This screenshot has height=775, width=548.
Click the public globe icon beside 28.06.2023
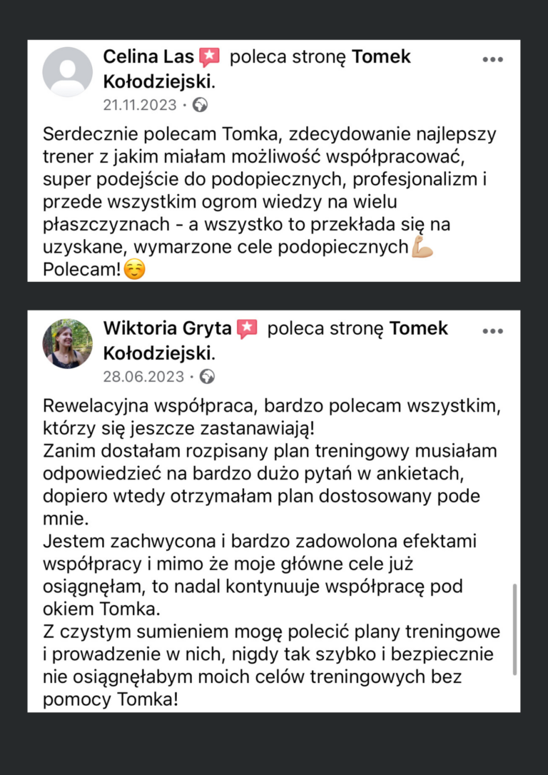[208, 377]
